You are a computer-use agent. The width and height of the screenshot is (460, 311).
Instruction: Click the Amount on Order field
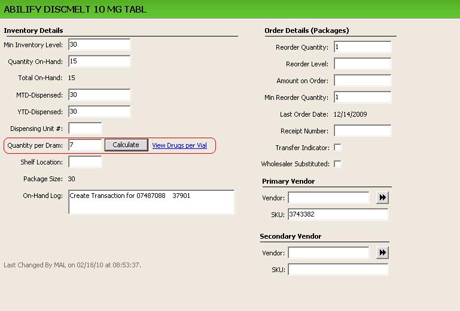coord(362,80)
